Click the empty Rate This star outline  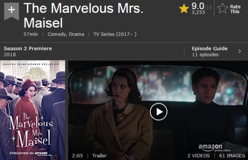click(222, 8)
